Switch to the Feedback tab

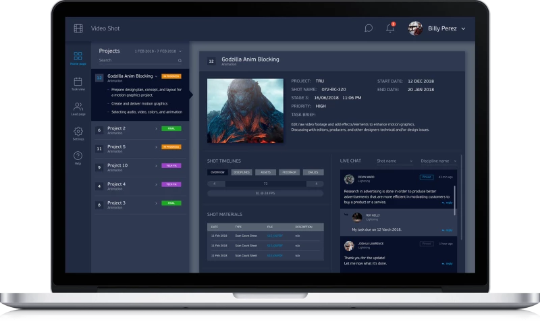[x=290, y=172]
